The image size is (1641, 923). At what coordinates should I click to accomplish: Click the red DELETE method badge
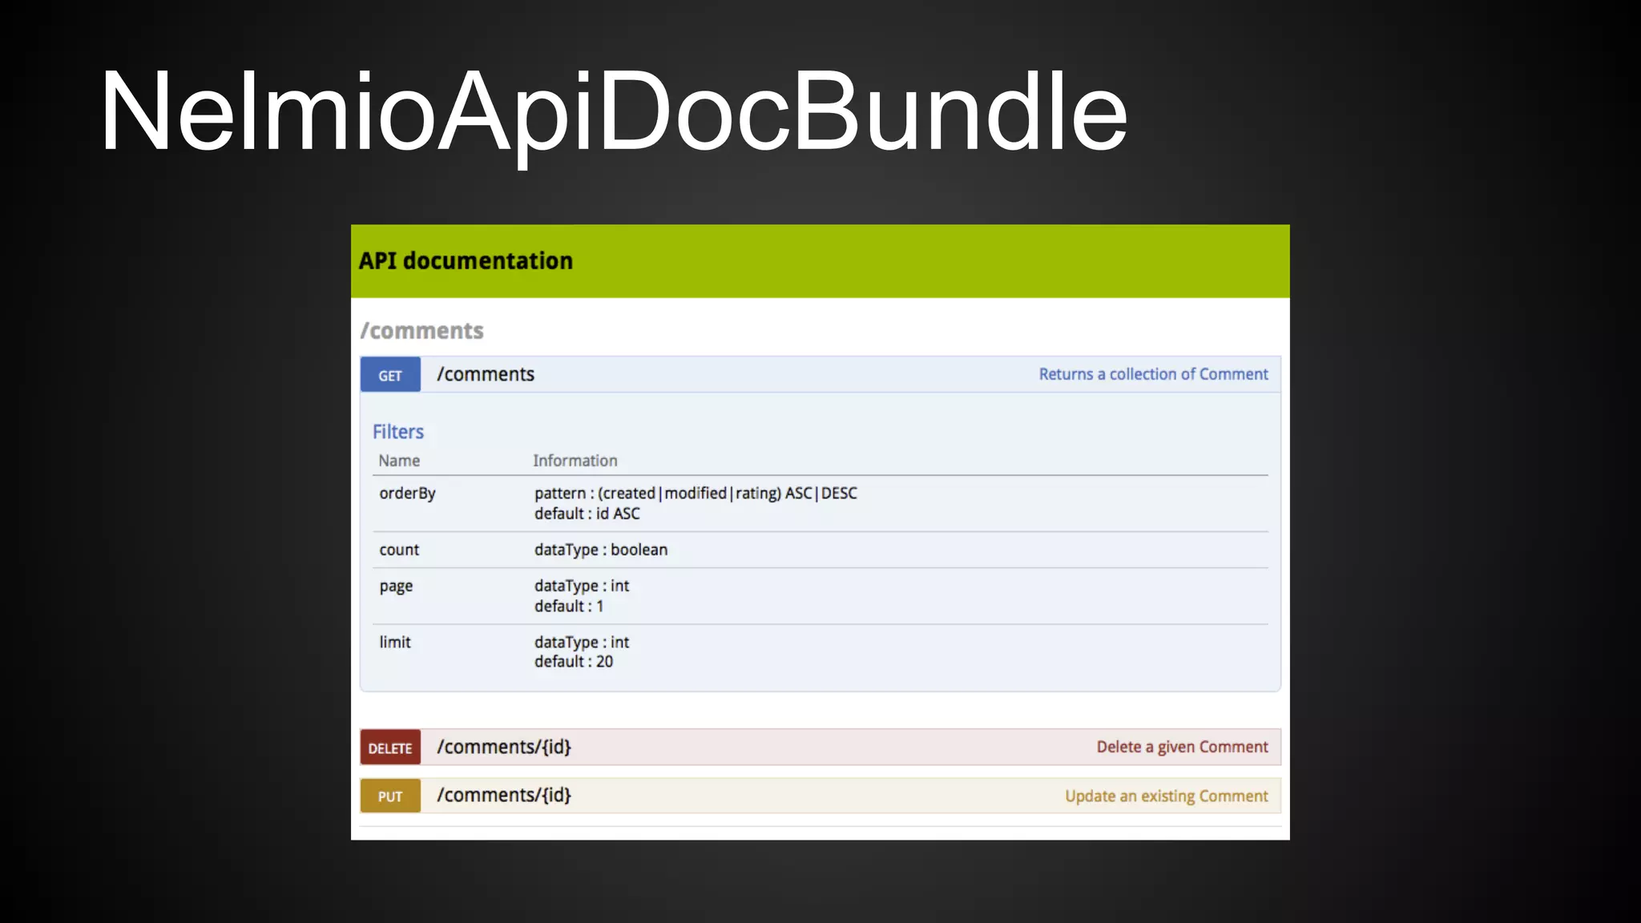pyautogui.click(x=390, y=748)
